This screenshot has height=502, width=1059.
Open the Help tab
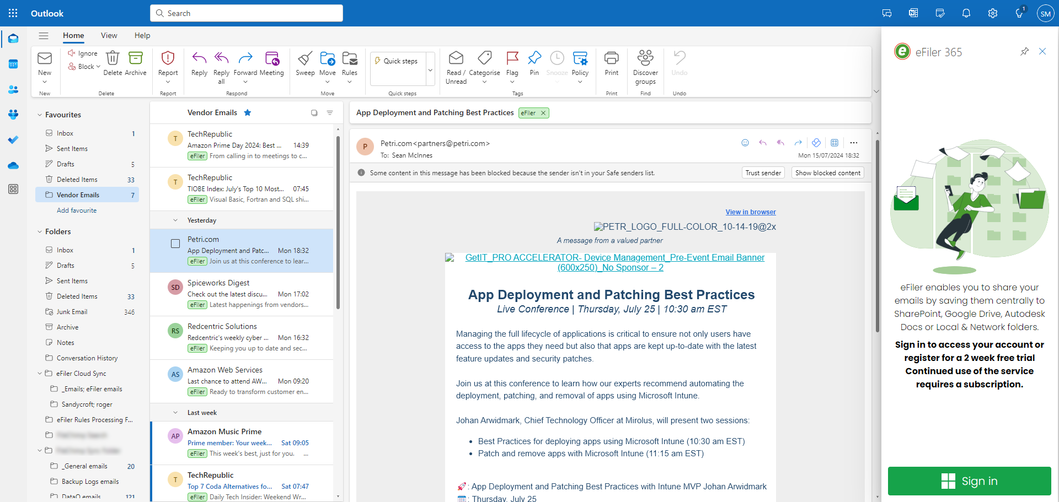(142, 36)
